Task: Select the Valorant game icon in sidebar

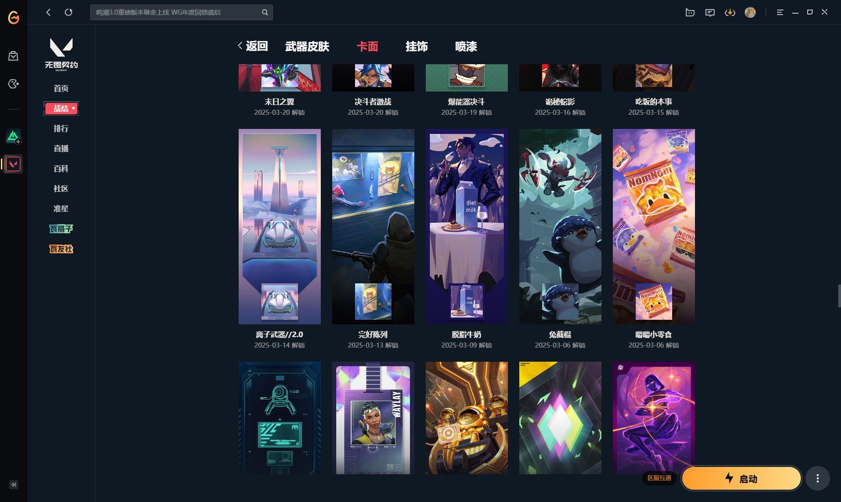Action: [x=13, y=164]
